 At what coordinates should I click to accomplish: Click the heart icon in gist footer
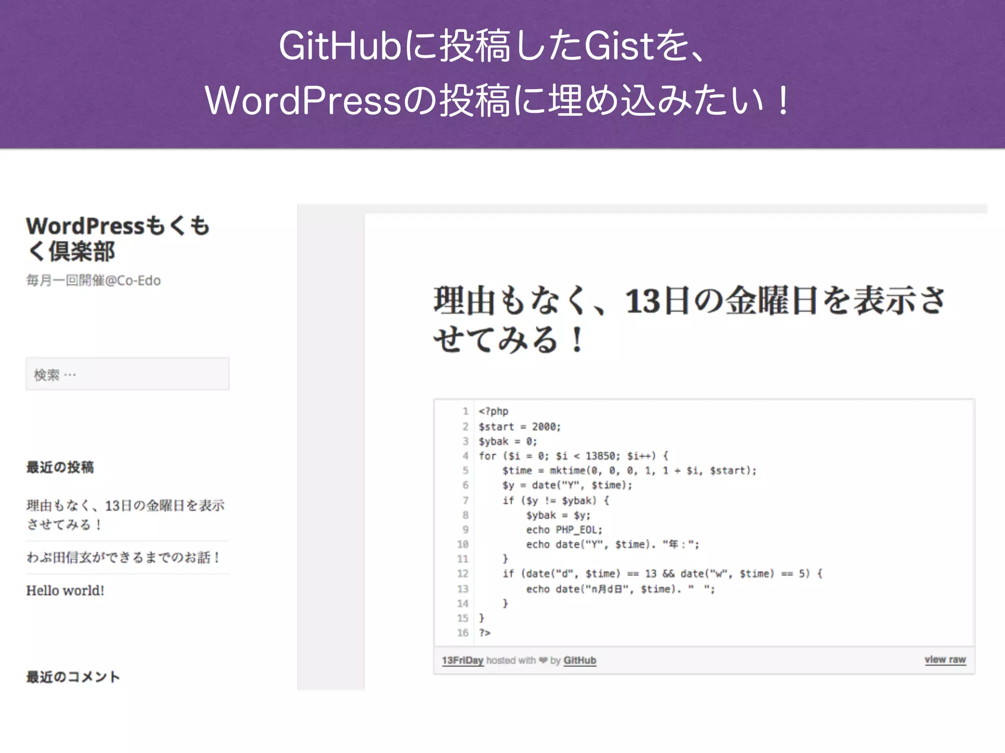pyautogui.click(x=543, y=660)
